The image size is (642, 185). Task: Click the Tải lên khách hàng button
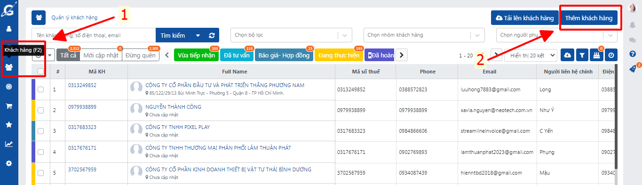pyautogui.click(x=524, y=18)
